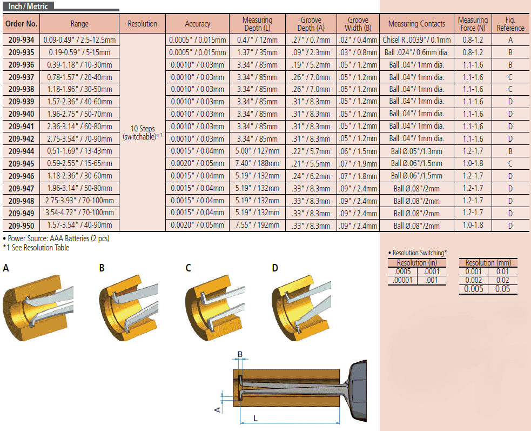Click the Range column header
The image size is (531, 431).
coord(79,24)
